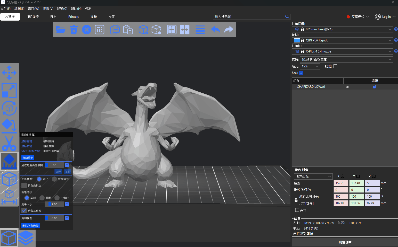Select the Place on face tool
398x247 pixels.
point(9,126)
